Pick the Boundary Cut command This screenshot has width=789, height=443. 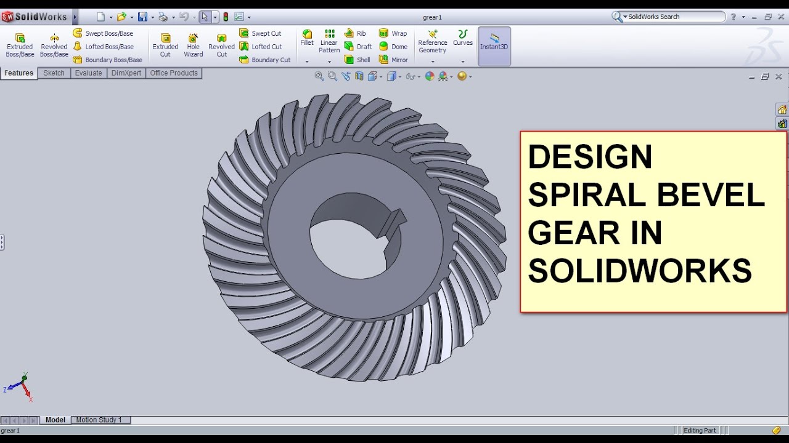point(264,60)
